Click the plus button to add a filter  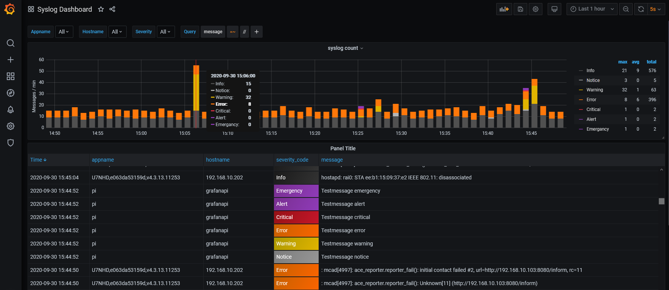(257, 32)
